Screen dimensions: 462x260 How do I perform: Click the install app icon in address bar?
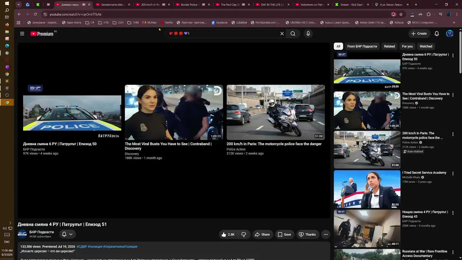tap(394, 14)
